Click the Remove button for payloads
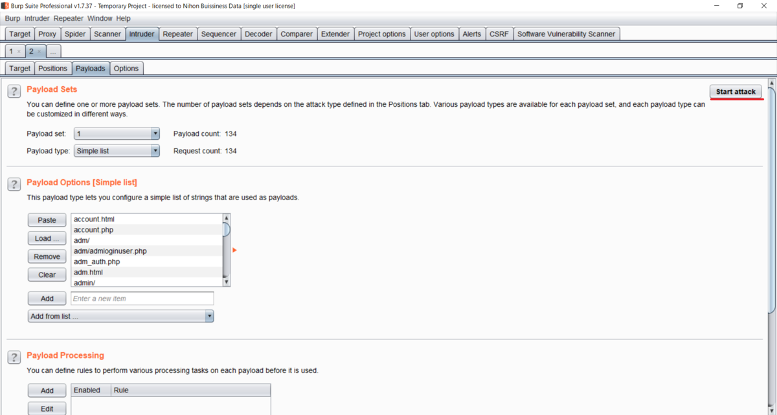777x415 pixels. coord(47,256)
